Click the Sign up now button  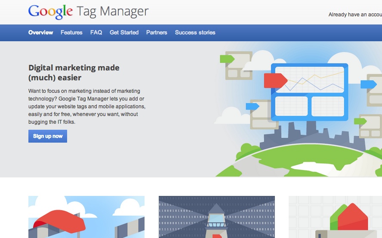coord(48,136)
